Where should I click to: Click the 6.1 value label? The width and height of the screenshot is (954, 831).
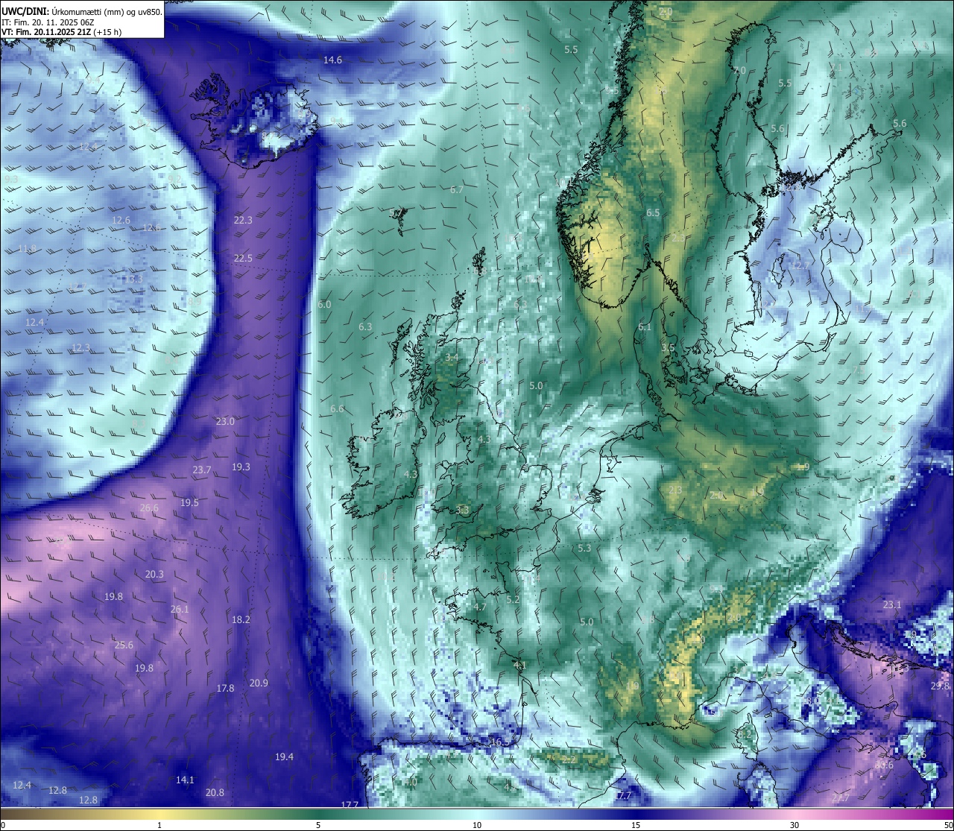[645, 326]
